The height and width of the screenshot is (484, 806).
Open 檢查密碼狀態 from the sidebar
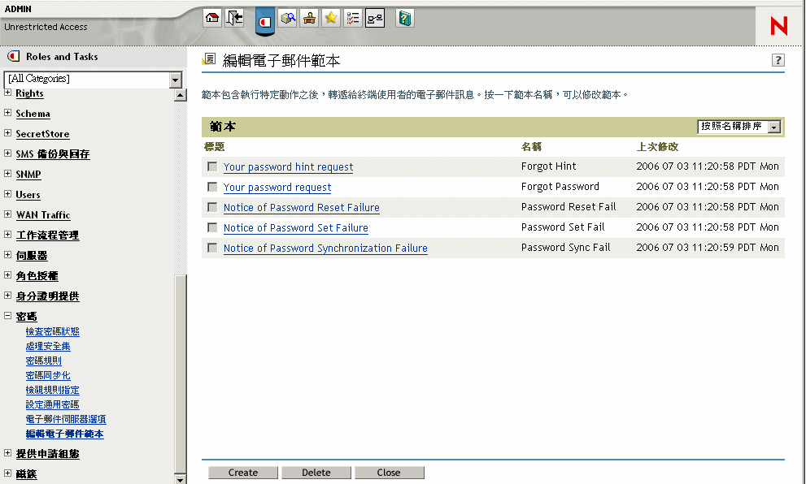point(52,331)
